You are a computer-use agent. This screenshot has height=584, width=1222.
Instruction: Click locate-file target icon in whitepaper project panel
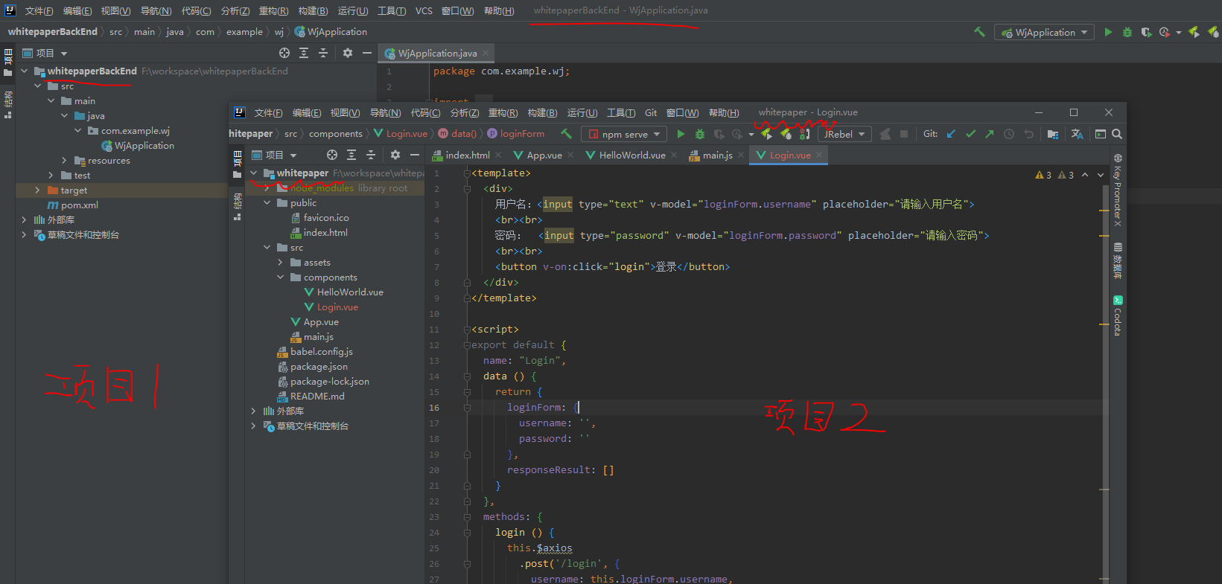pyautogui.click(x=332, y=155)
